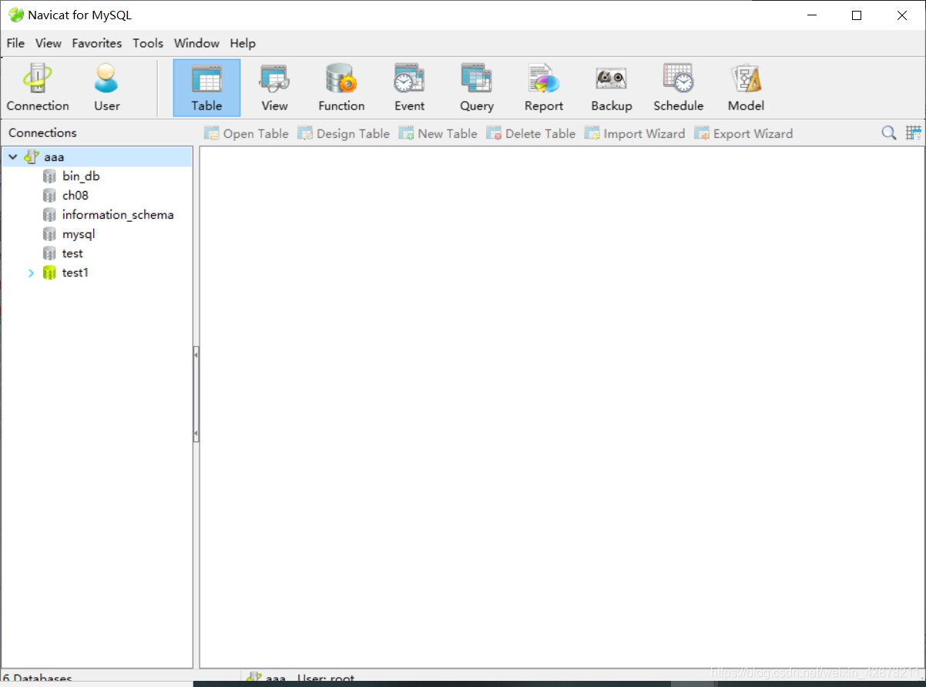Click the green test1 database icon
This screenshot has width=926, height=687.
pos(49,273)
